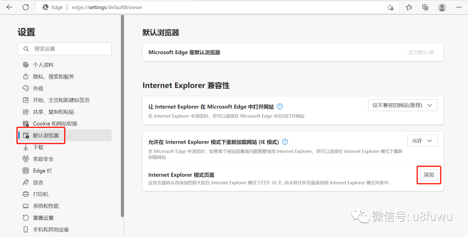This screenshot has height=237, width=468.
Task: Add this page to favorites star icon
Action: click(x=390, y=7)
